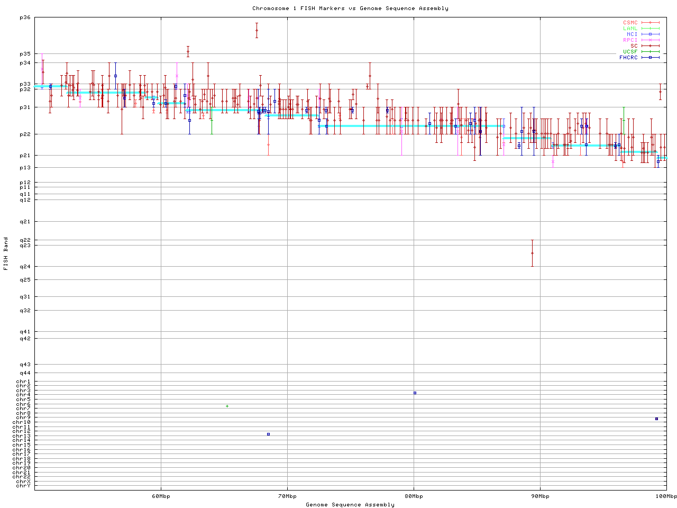
Task: Click the 90Mbp x-axis tick label
Action: 539,496
